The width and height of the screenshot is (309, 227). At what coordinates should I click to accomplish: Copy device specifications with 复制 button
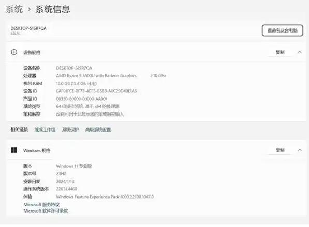coord(280,52)
